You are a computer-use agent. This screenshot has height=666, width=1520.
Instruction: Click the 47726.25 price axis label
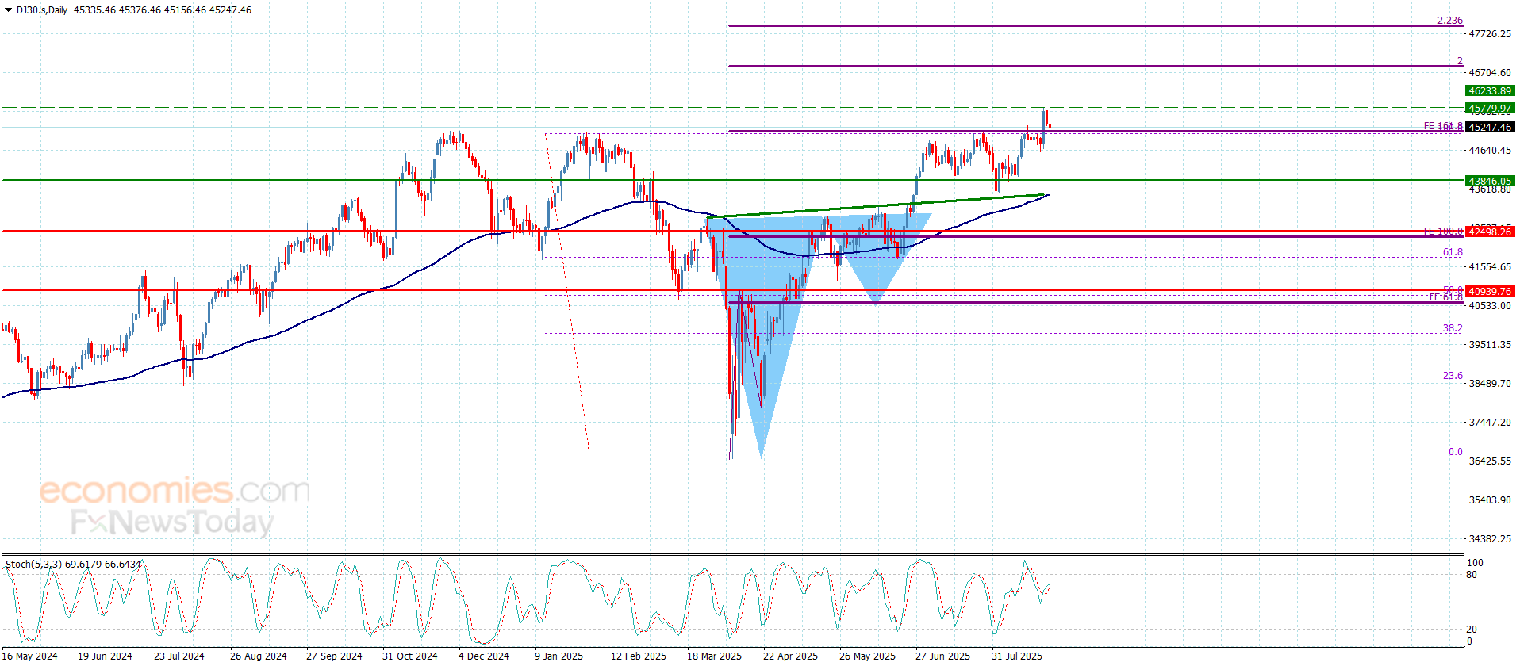point(1490,34)
